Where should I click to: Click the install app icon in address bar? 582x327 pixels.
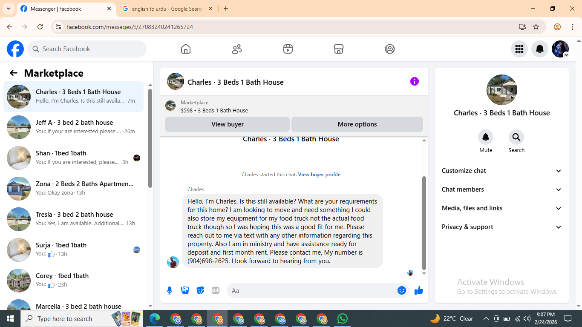pyautogui.click(x=522, y=27)
